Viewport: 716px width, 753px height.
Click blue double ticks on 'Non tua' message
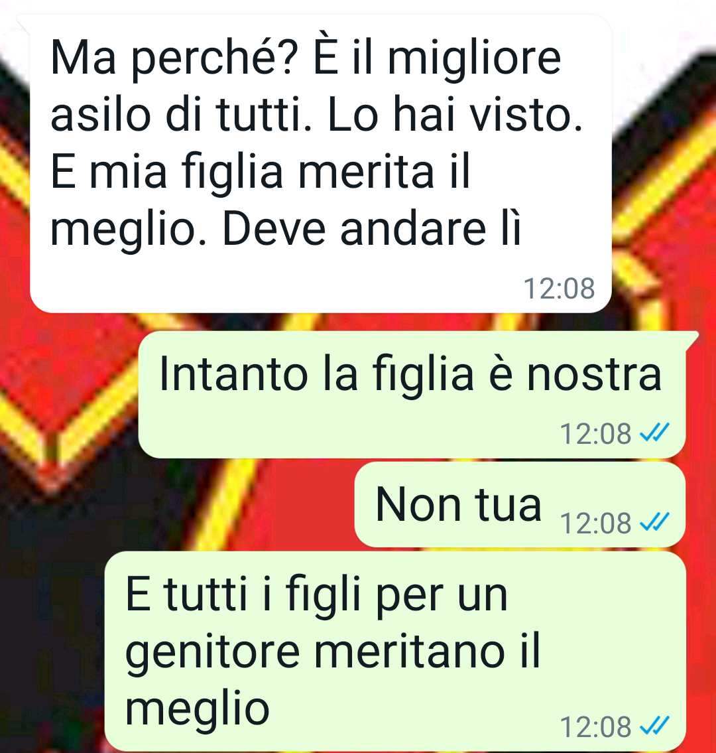tap(654, 522)
